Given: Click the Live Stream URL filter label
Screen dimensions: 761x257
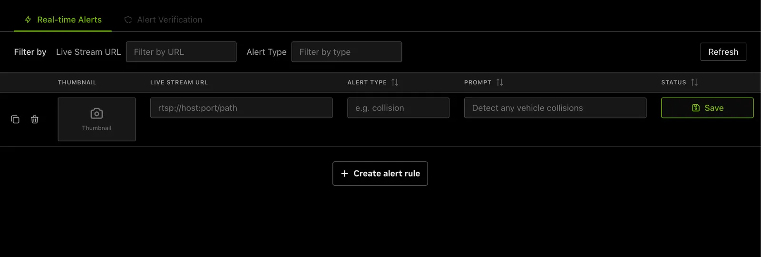Looking at the screenshot, I should 88,52.
